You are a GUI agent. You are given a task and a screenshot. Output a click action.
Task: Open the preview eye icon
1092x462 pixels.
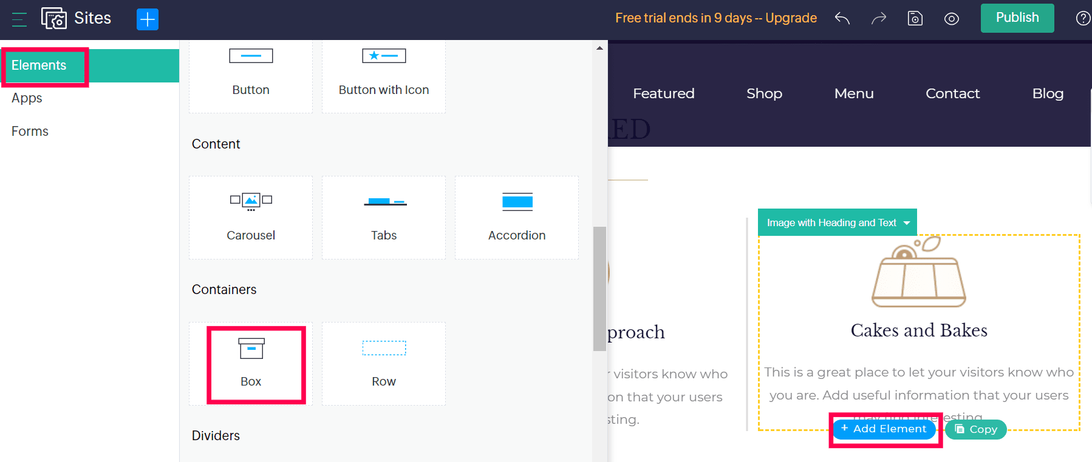pos(952,19)
